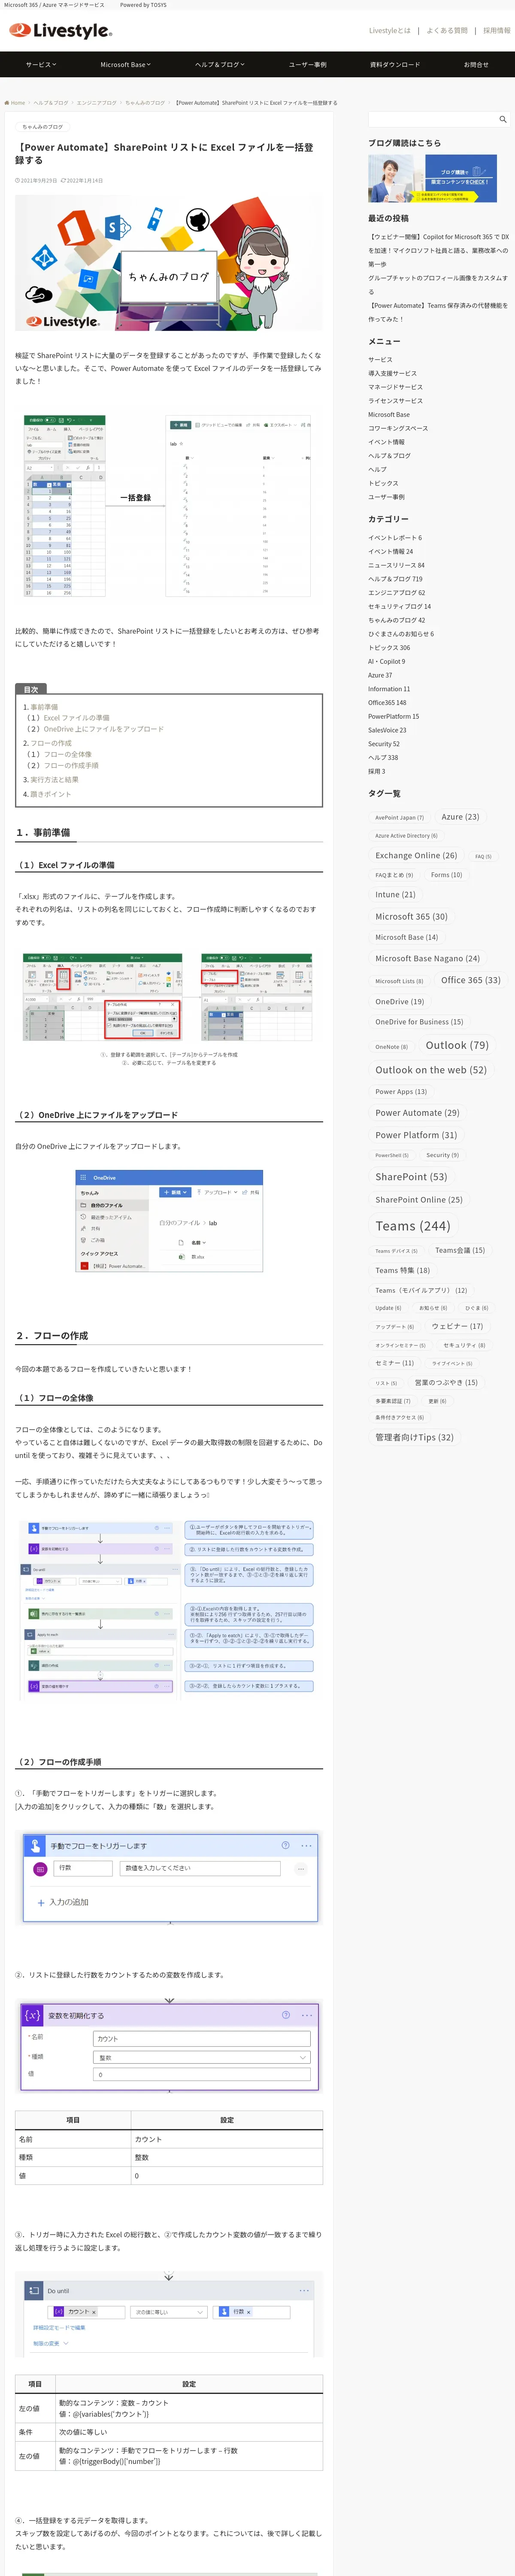Open the 種類 整数 dropdown

[202, 2057]
